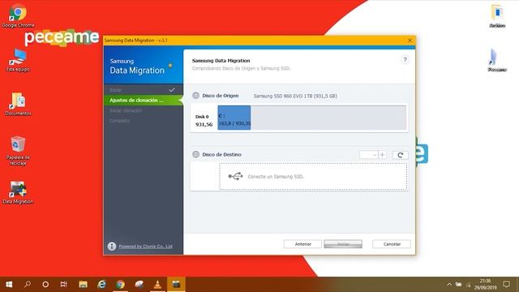Click the Comprobando Disco de Origen subtitle

(241, 68)
